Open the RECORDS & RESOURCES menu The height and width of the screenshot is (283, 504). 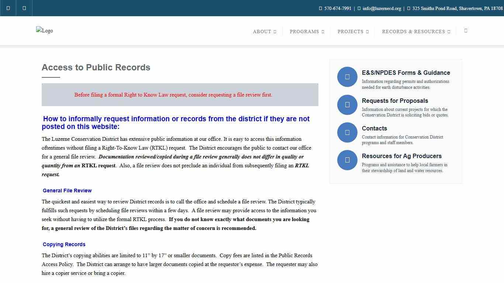[x=449, y=32]
